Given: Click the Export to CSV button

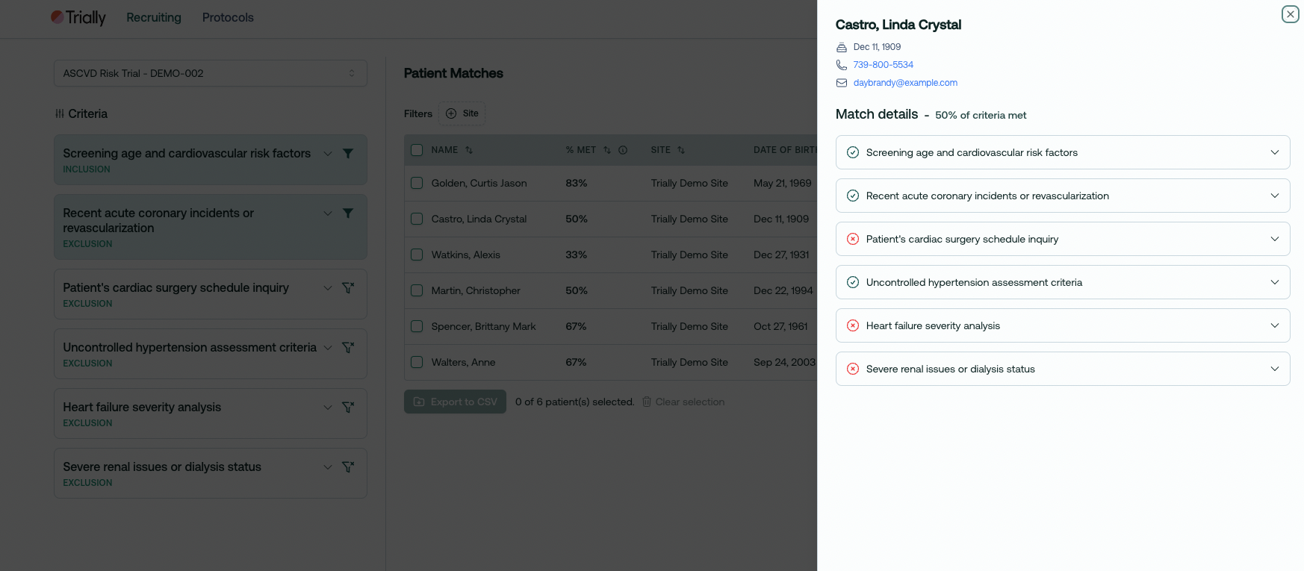Looking at the screenshot, I should point(455,402).
